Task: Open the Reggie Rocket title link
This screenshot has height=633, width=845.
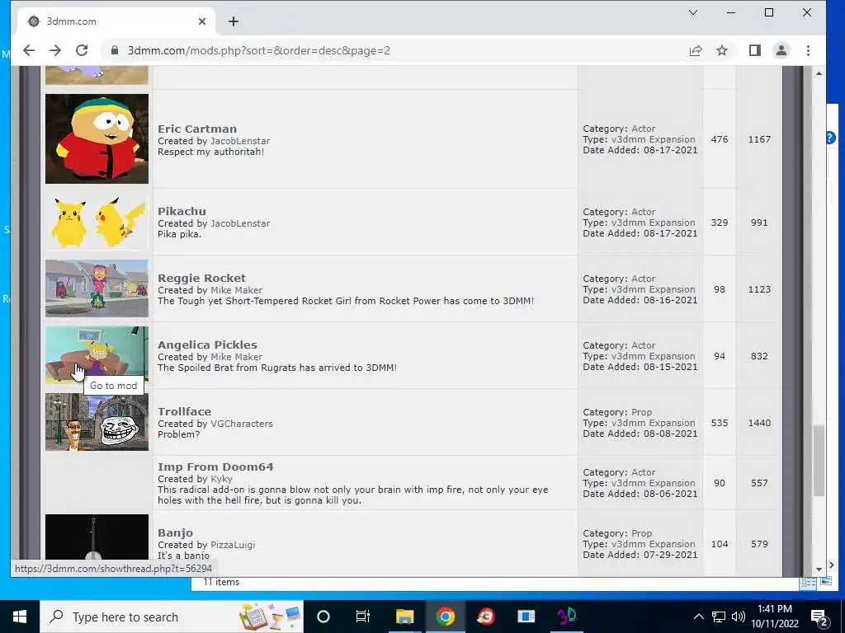Action: [201, 278]
